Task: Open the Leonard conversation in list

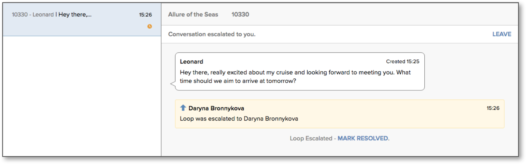Action: [82, 19]
